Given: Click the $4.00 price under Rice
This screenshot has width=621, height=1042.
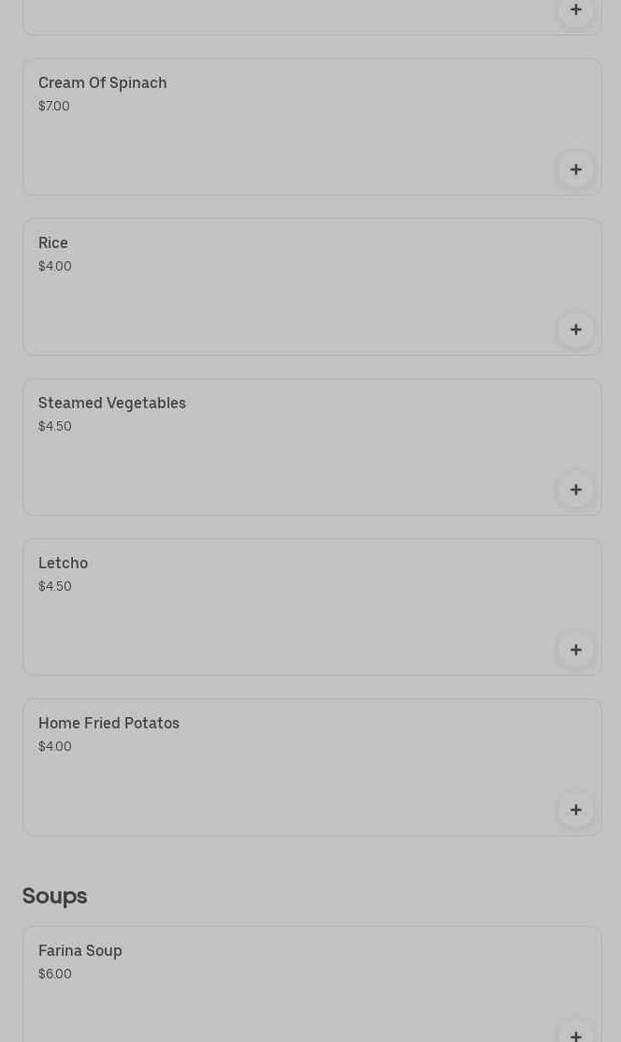Looking at the screenshot, I should tap(55, 266).
